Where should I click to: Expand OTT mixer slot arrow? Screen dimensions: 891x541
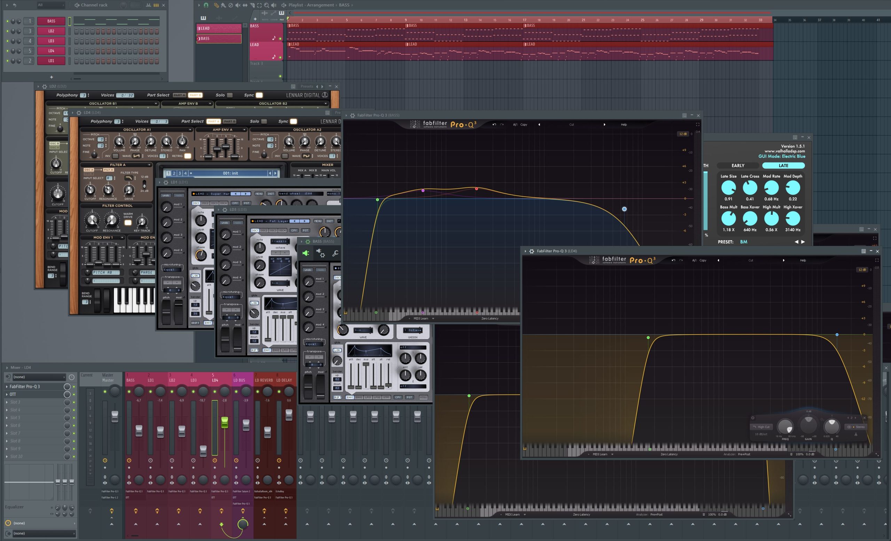tap(7, 394)
